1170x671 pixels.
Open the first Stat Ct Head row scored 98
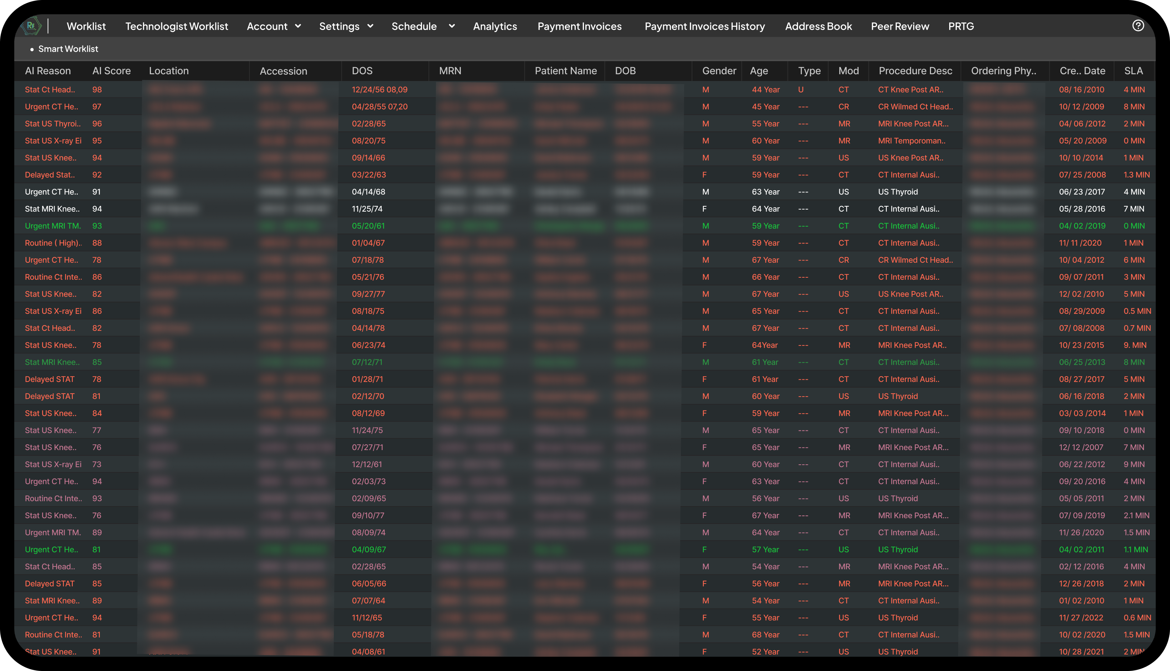click(x=50, y=89)
